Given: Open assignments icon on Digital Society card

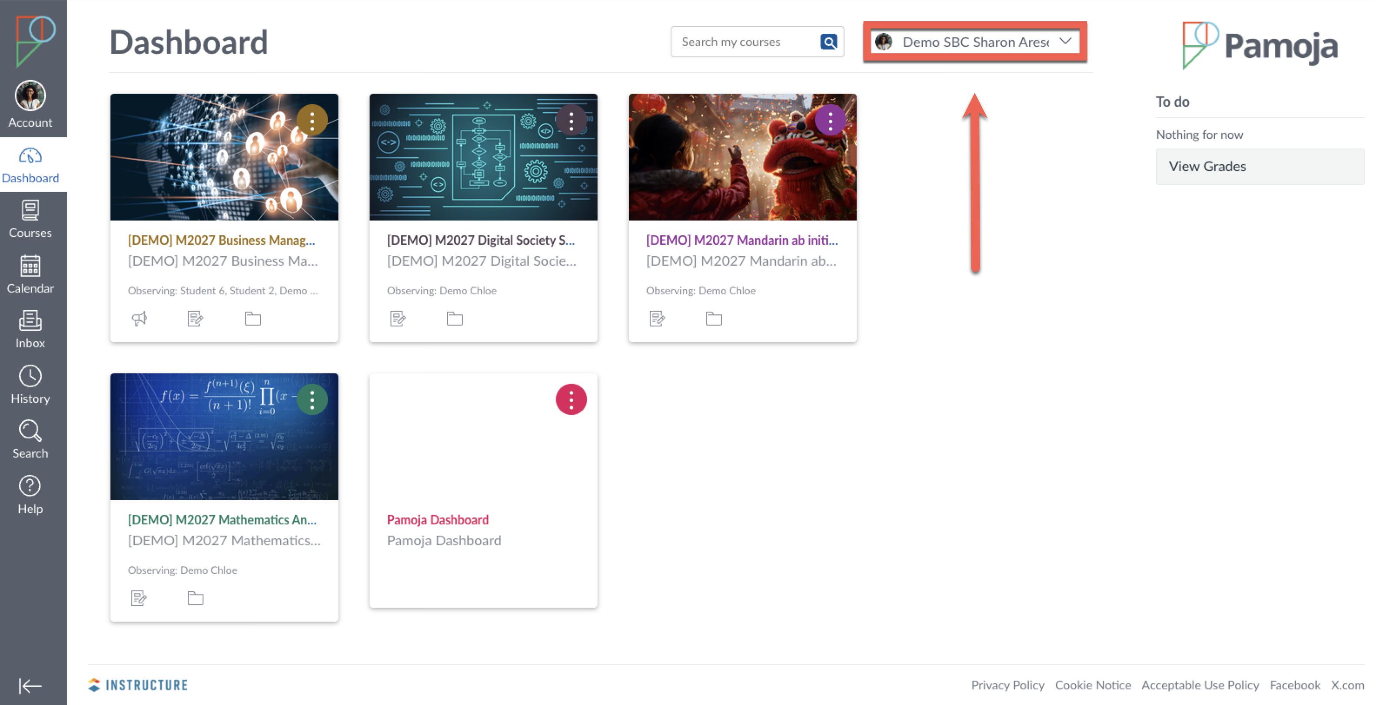Looking at the screenshot, I should 398,319.
